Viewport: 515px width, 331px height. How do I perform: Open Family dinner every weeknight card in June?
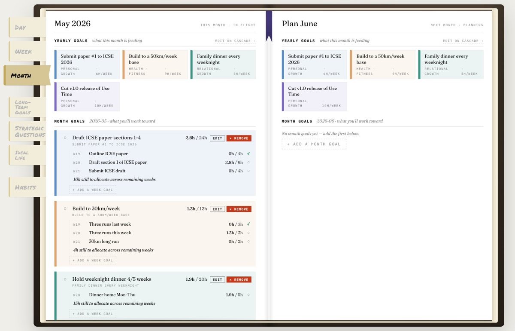click(451, 64)
